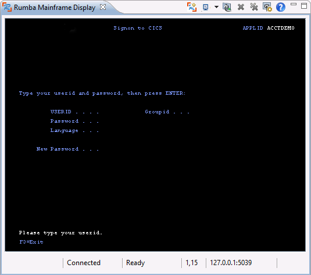Click 'Please type your userid.' message

[x=60, y=233]
